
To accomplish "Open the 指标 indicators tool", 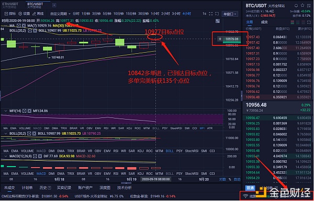I will 10,14.
